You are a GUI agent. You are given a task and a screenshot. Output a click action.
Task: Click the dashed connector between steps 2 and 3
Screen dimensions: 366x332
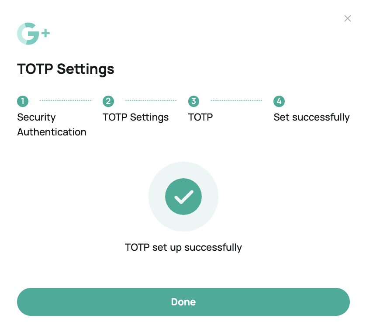151,100
